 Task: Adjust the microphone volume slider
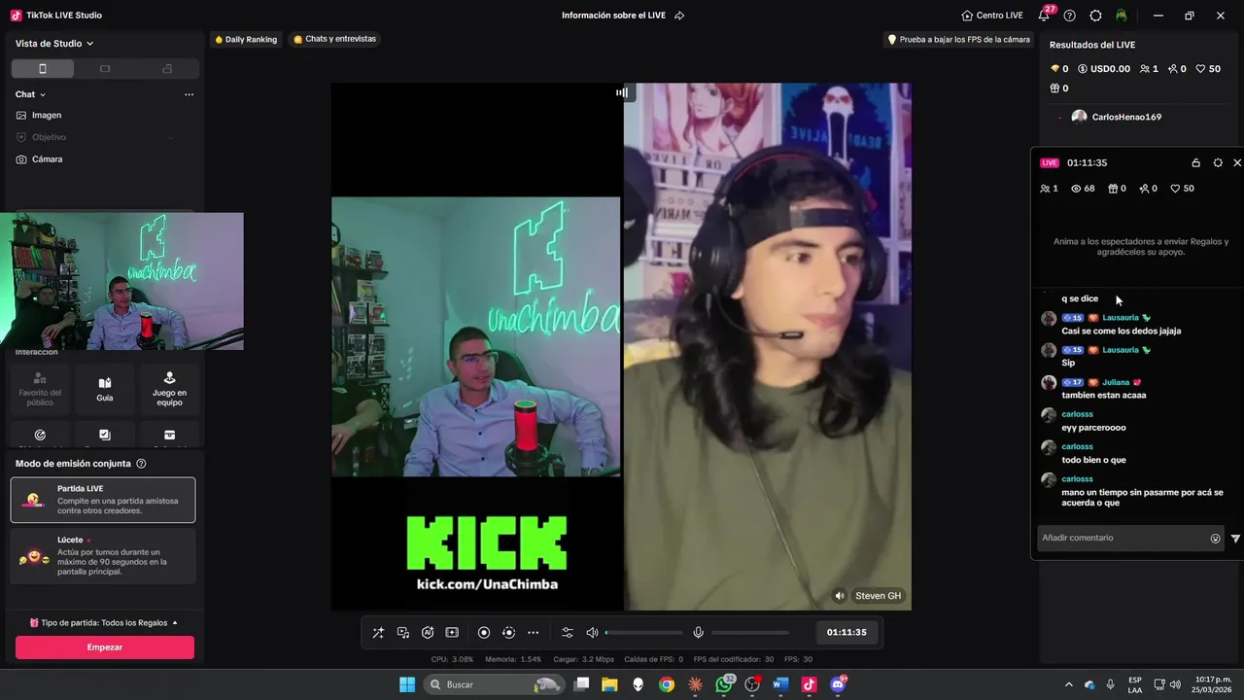click(x=749, y=633)
